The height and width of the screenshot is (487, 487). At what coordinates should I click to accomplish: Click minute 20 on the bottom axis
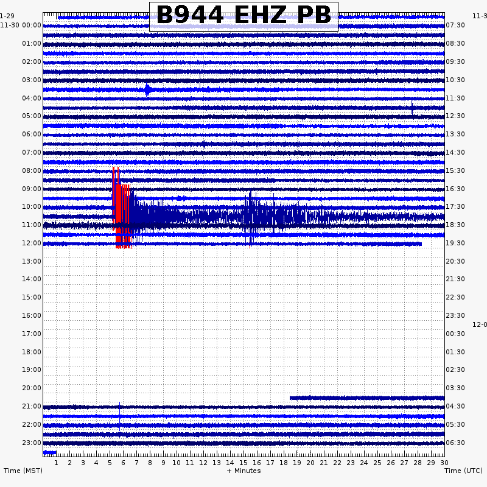point(310,463)
